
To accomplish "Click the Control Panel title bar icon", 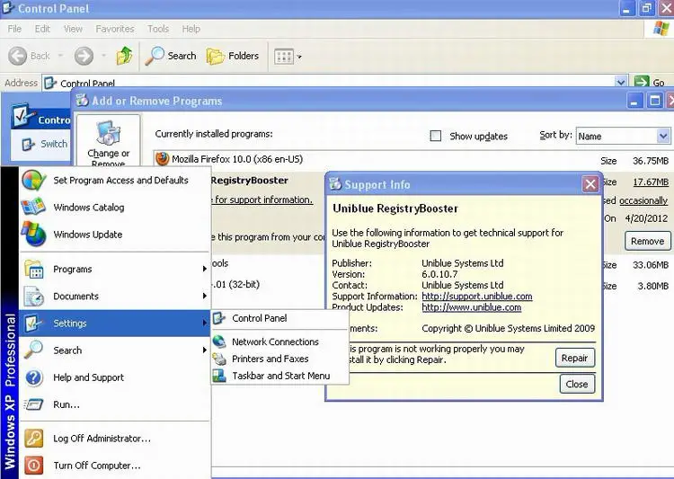I will [x=9, y=8].
